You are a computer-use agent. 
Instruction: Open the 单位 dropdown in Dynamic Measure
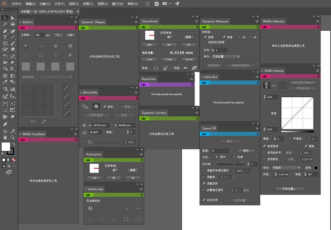pyautogui.click(x=226, y=56)
